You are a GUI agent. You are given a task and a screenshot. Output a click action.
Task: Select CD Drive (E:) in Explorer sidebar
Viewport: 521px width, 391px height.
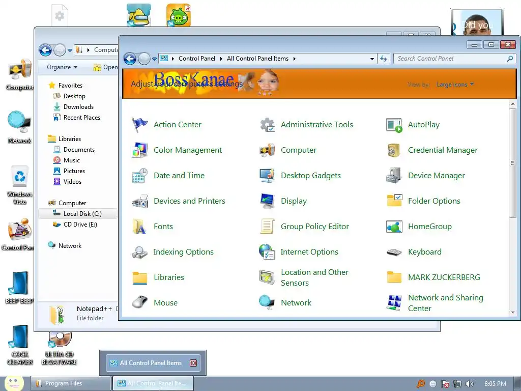(80, 225)
